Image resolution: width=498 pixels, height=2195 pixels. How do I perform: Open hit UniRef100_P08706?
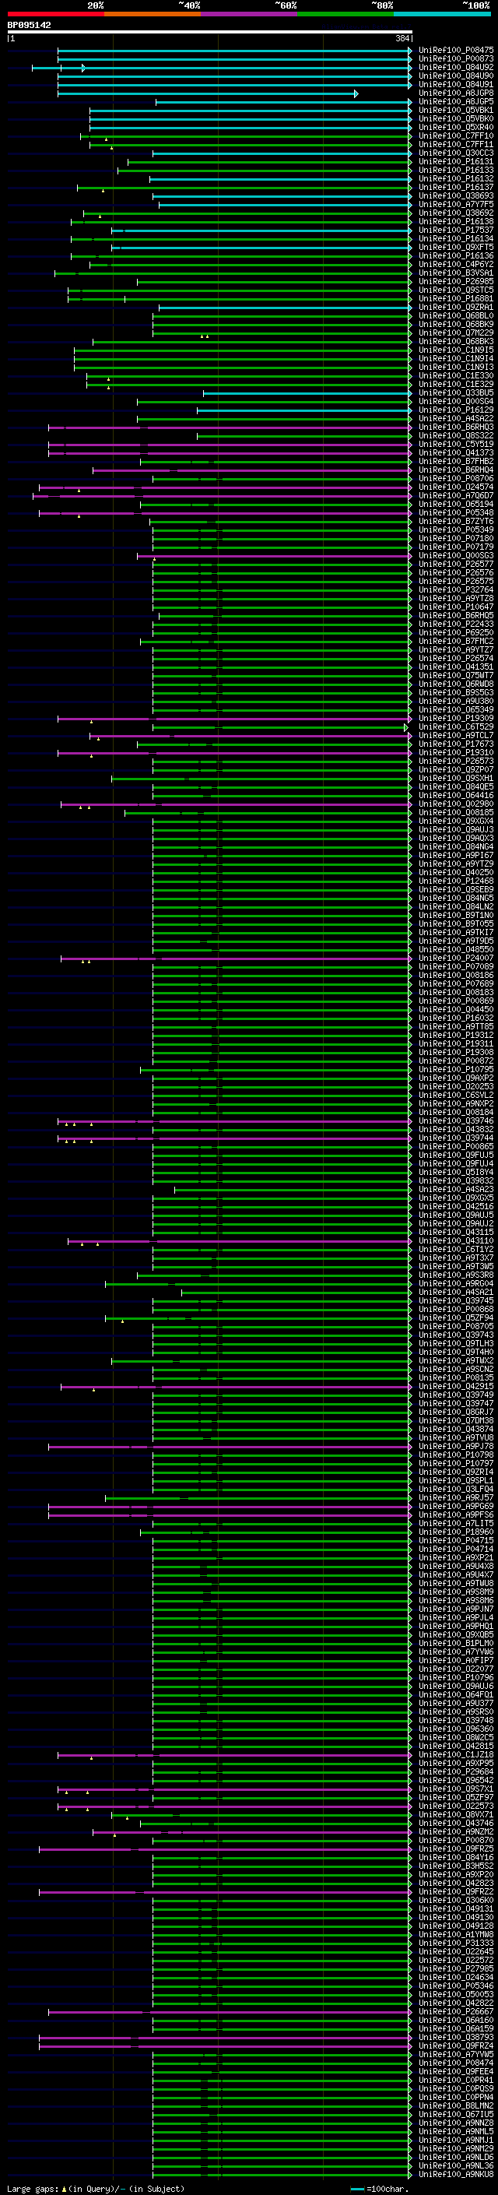[456, 479]
